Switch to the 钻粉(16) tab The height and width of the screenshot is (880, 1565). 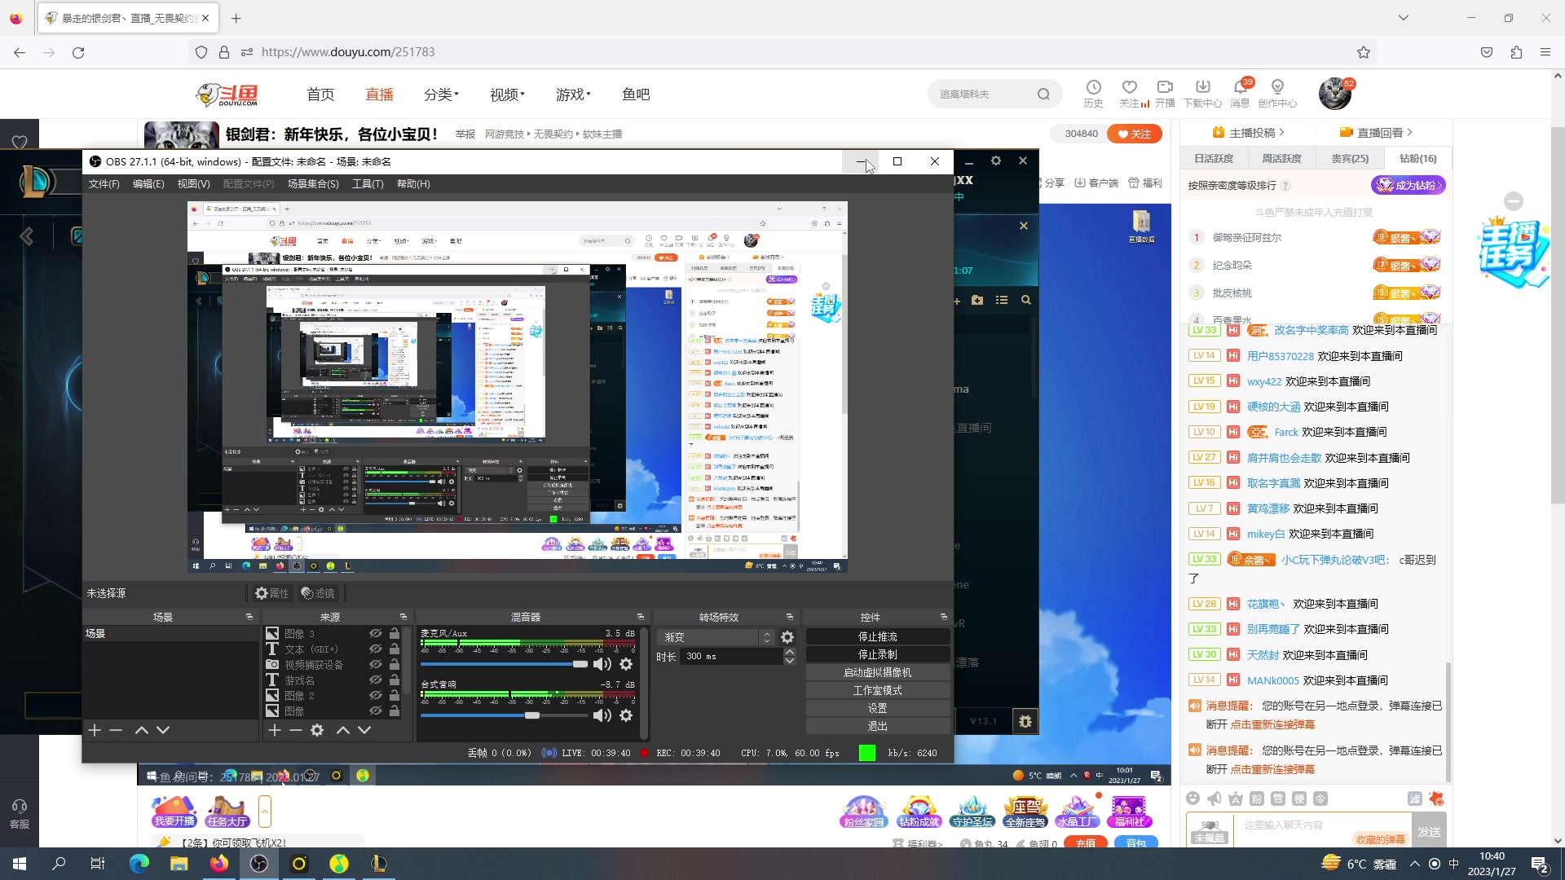[1417, 158]
